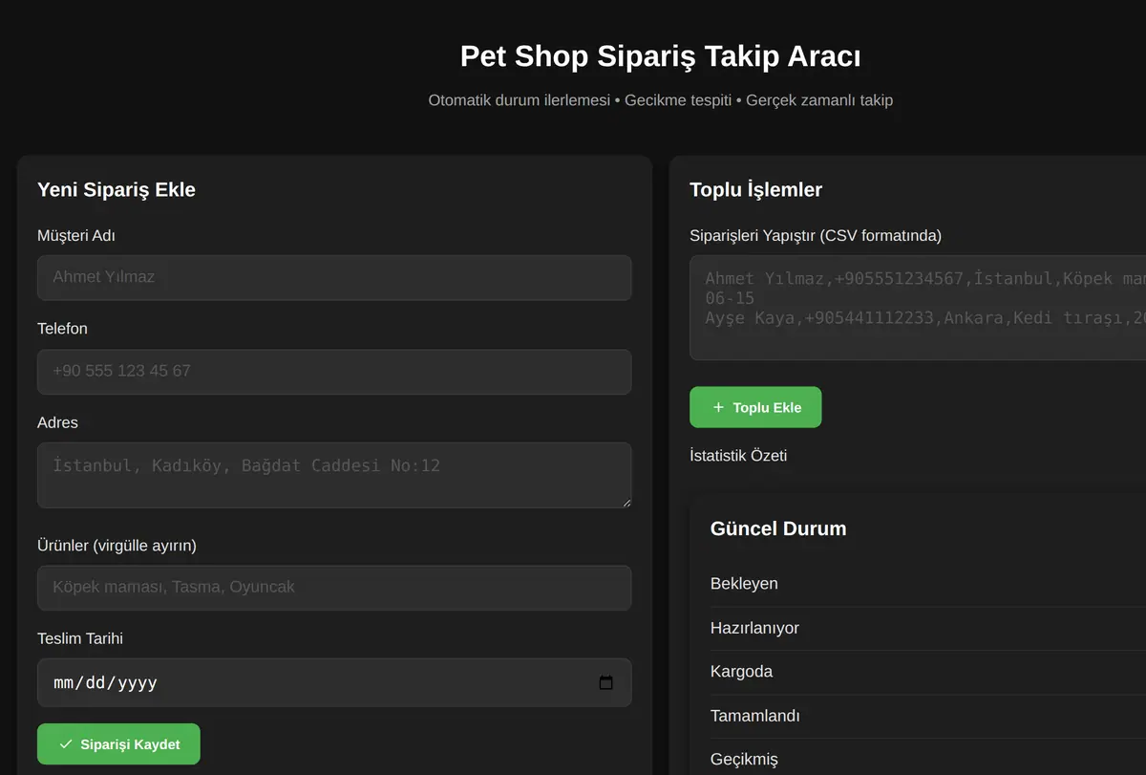Click the Yeni Sipariş Ekle heading
Image resolution: width=1146 pixels, height=775 pixels.
click(x=117, y=189)
